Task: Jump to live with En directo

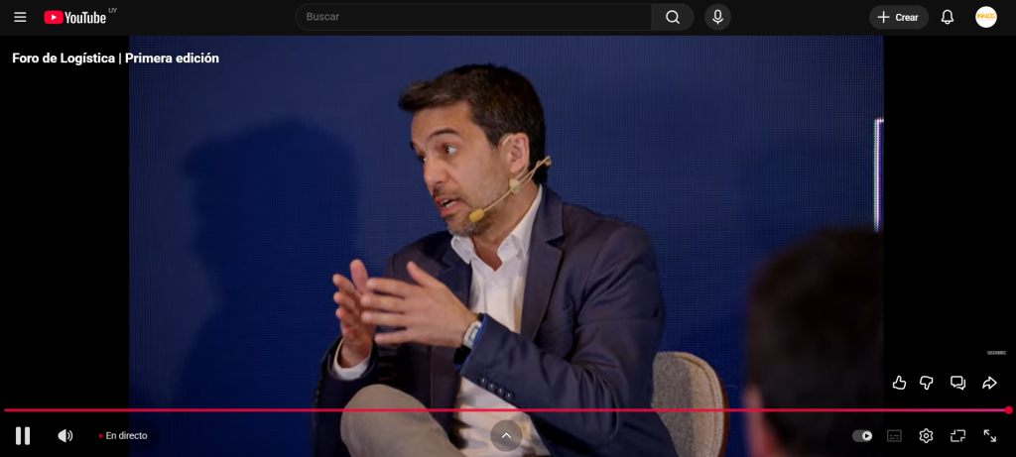Action: pyautogui.click(x=123, y=435)
